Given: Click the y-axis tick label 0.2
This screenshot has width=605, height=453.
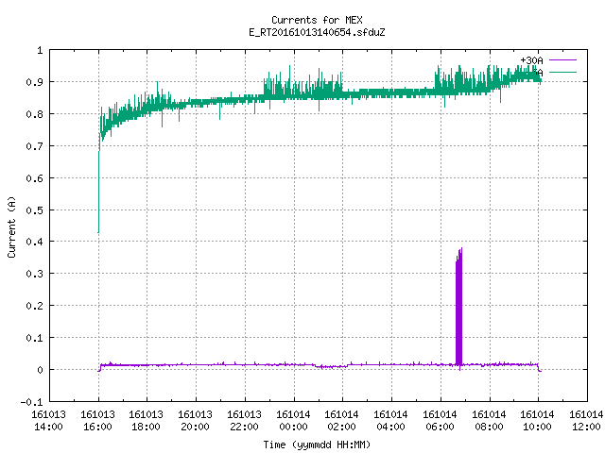Looking at the screenshot, I should click(x=34, y=306).
